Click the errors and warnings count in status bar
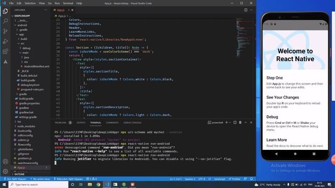Screen dimensions: 335x188 92,179
